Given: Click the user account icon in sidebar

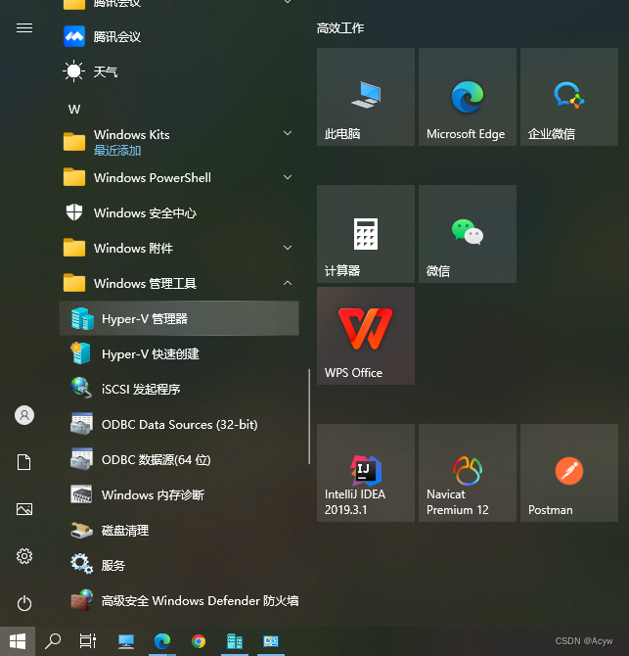Looking at the screenshot, I should click(x=24, y=415).
